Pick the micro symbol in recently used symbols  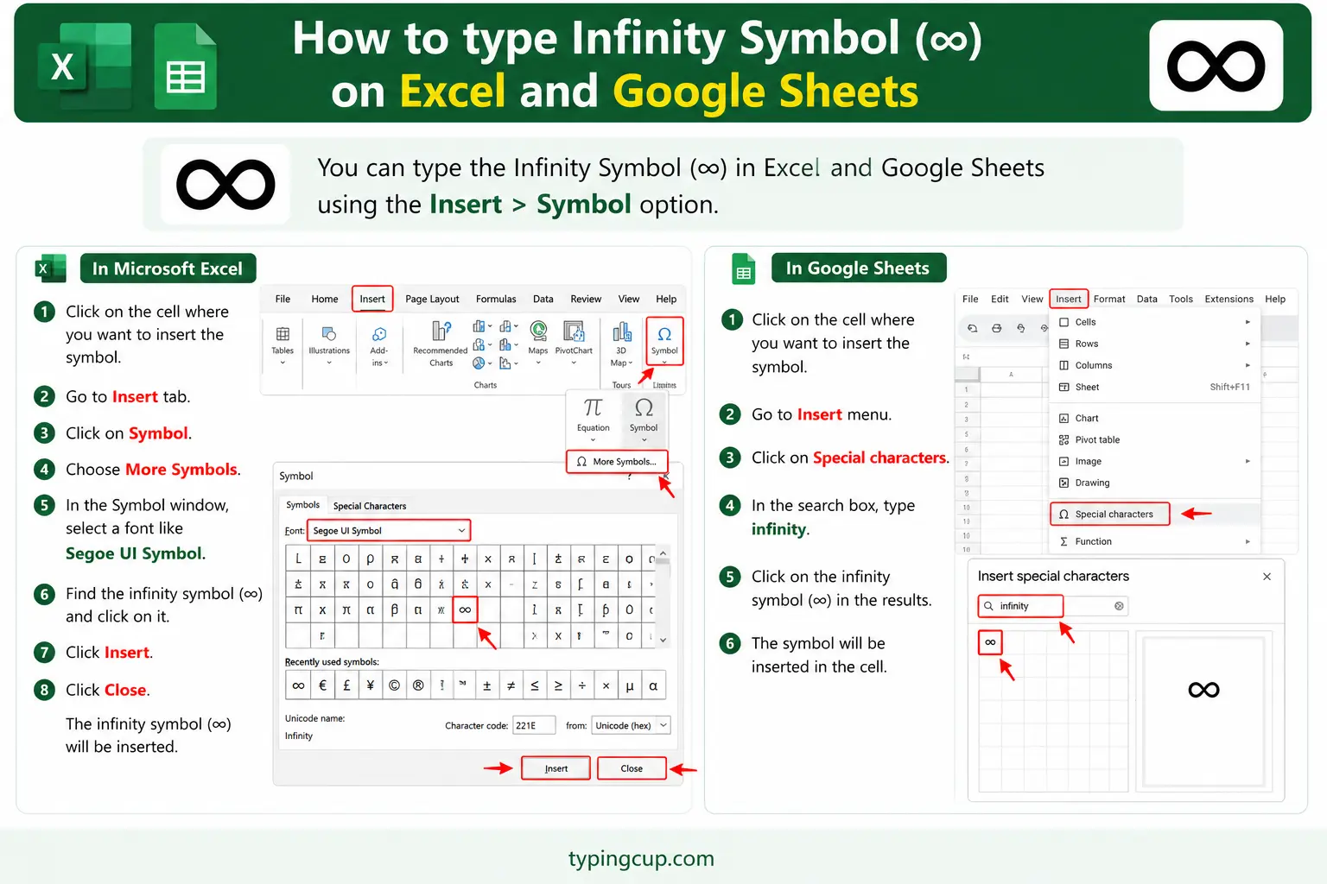pos(630,685)
